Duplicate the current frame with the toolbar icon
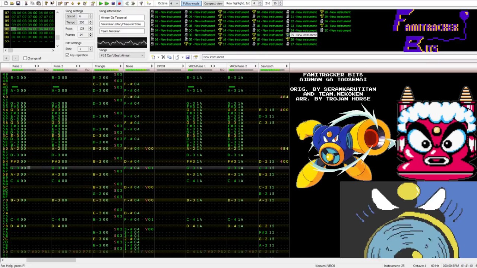This screenshot has height=268, width=477. (85, 3)
